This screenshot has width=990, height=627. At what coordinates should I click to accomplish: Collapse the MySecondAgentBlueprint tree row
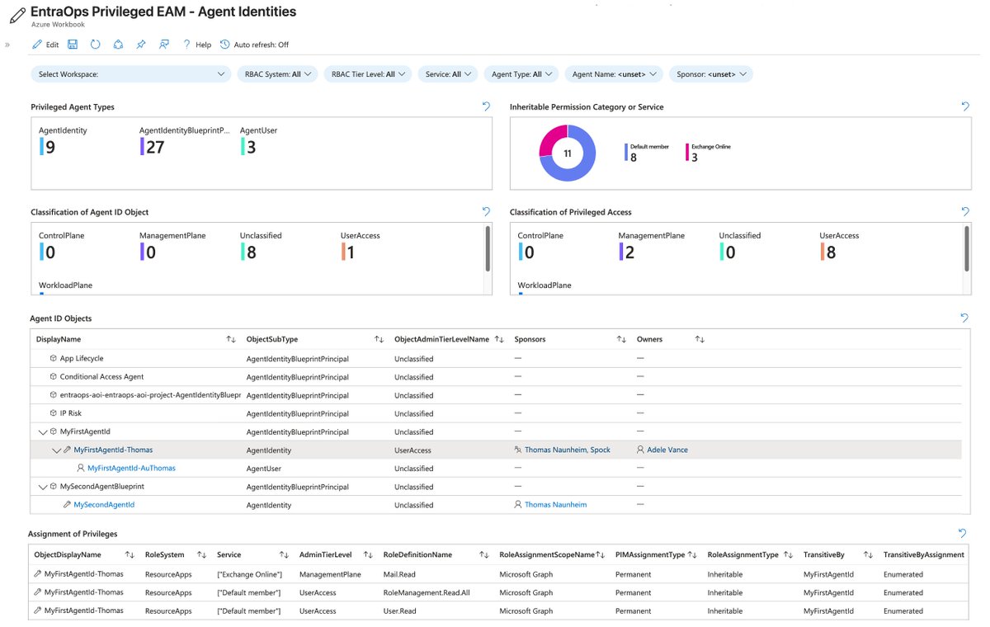pos(42,486)
